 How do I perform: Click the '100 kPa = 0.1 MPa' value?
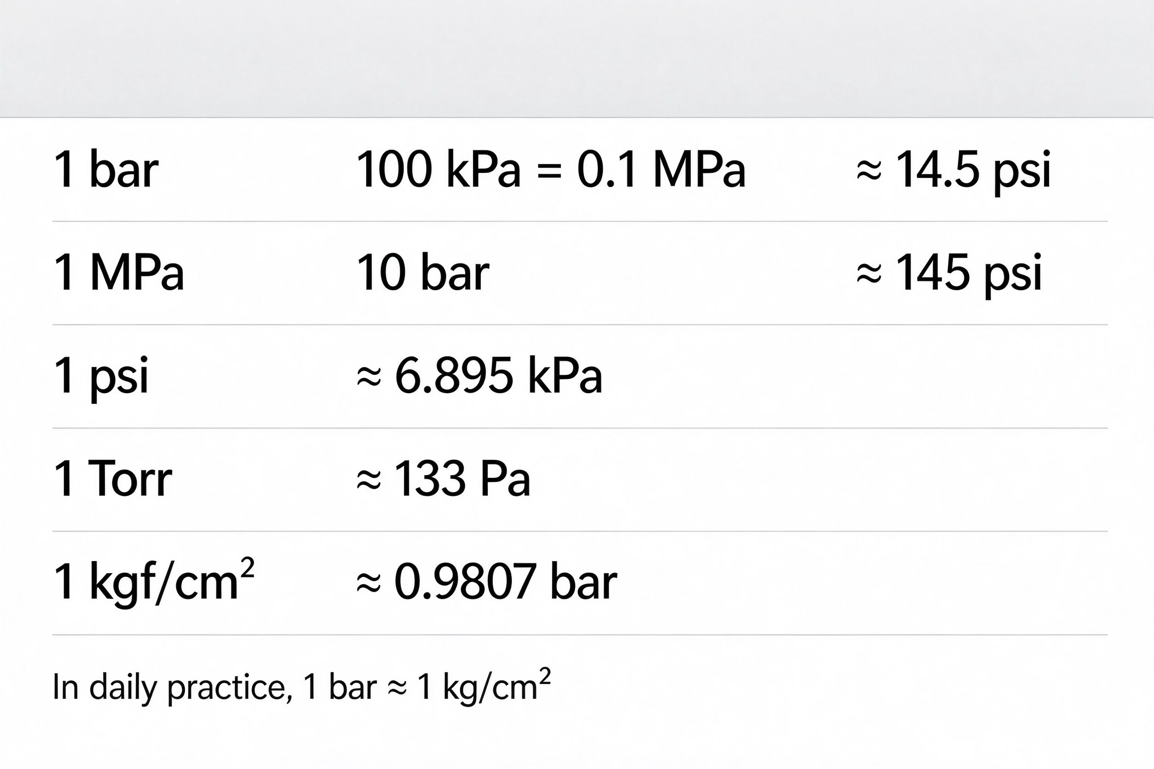pos(550,169)
